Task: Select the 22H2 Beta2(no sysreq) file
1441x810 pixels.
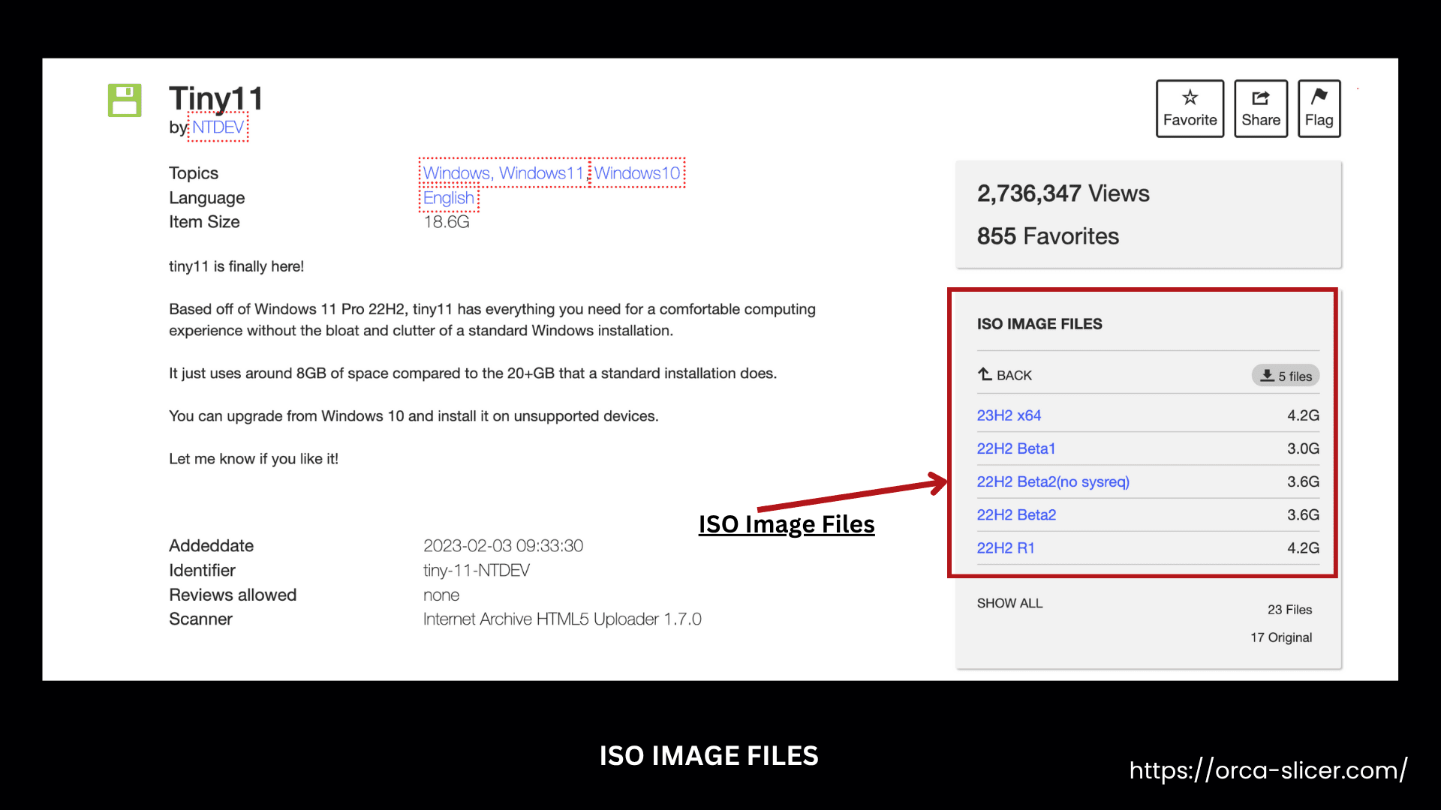Action: tap(1052, 481)
